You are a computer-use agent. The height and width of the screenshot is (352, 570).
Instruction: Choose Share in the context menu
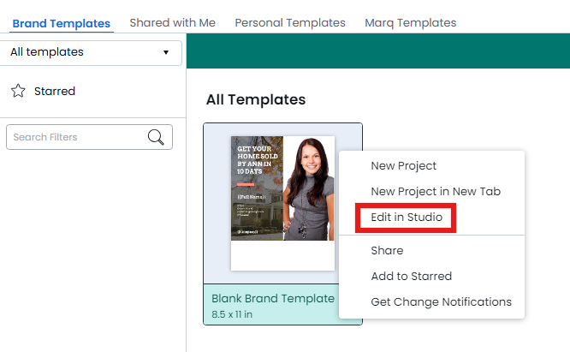click(x=387, y=251)
